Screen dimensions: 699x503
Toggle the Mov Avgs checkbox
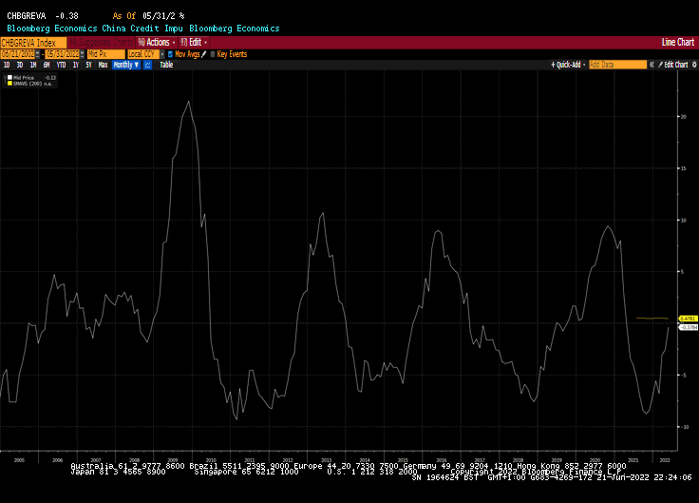pyautogui.click(x=169, y=54)
